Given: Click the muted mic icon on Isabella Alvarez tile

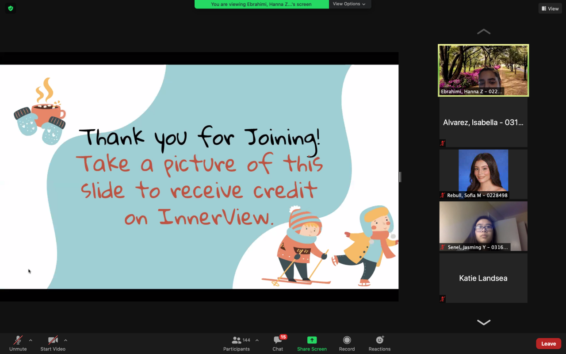Looking at the screenshot, I should tap(443, 143).
